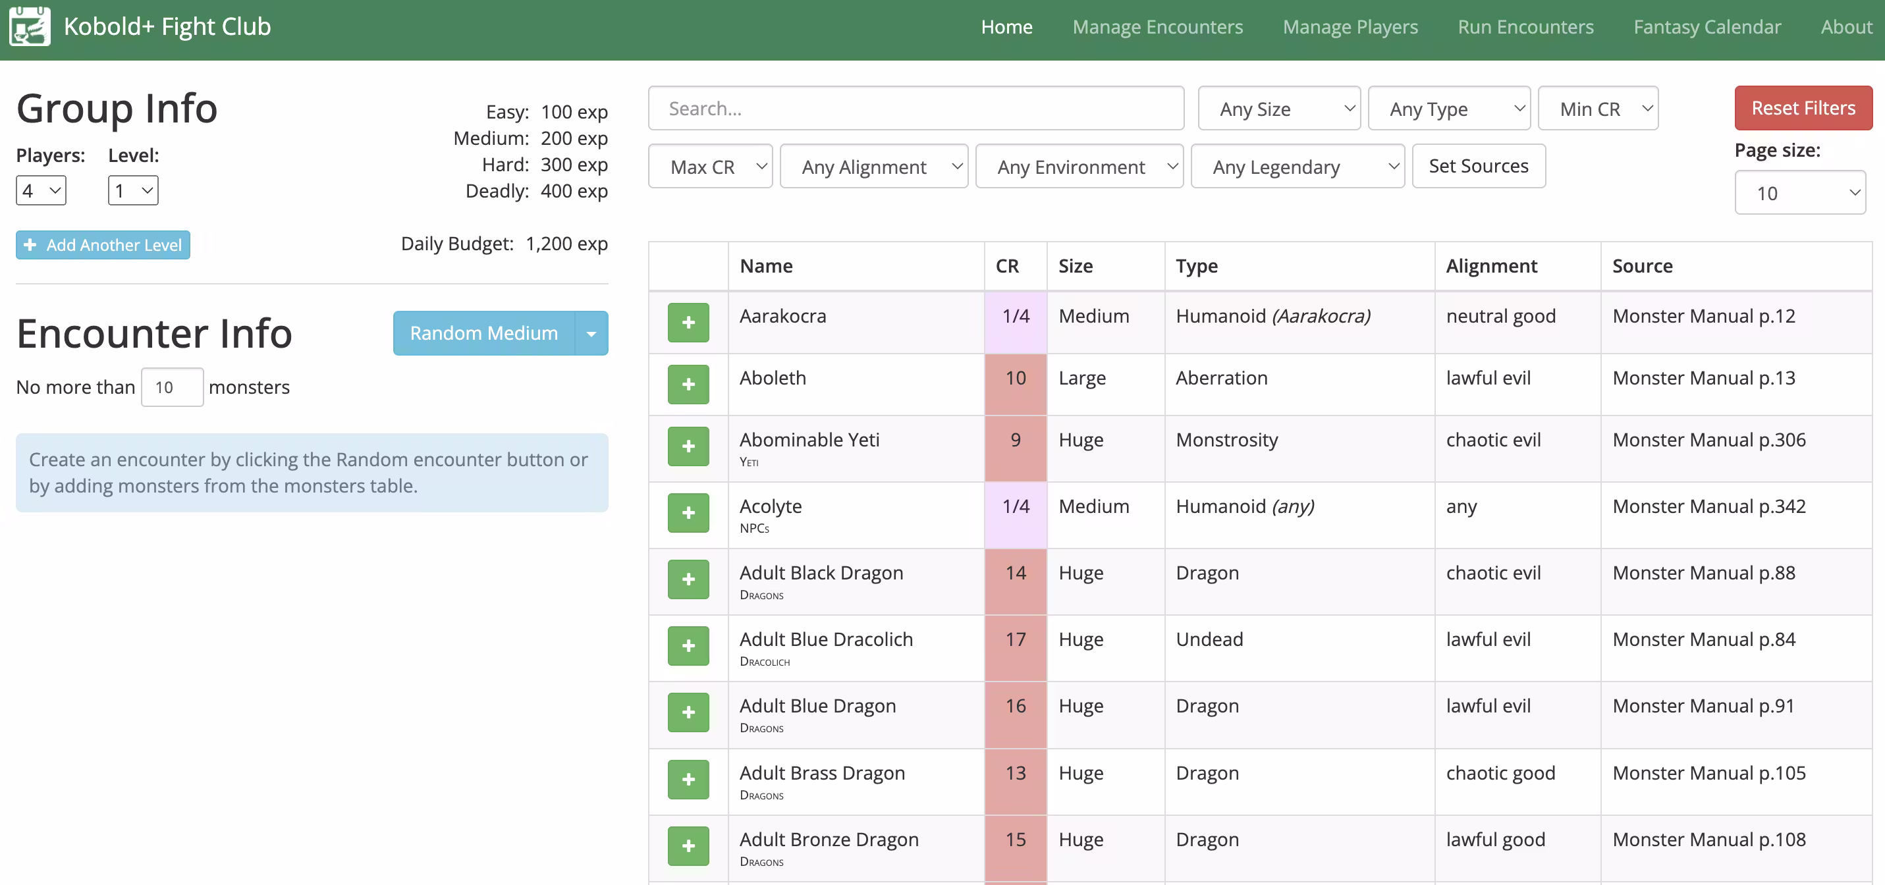This screenshot has height=885, width=1885.
Task: Expand the Any Size filter
Action: (x=1278, y=109)
